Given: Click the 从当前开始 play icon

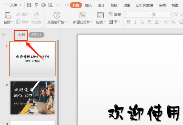Looking at the screenshot, I should point(57,15).
